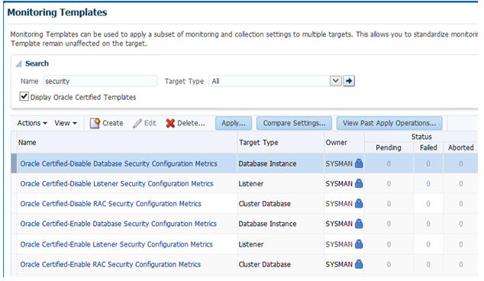Click lock icon in Disable Database Security row
This screenshot has width=484, height=281.
click(x=359, y=163)
